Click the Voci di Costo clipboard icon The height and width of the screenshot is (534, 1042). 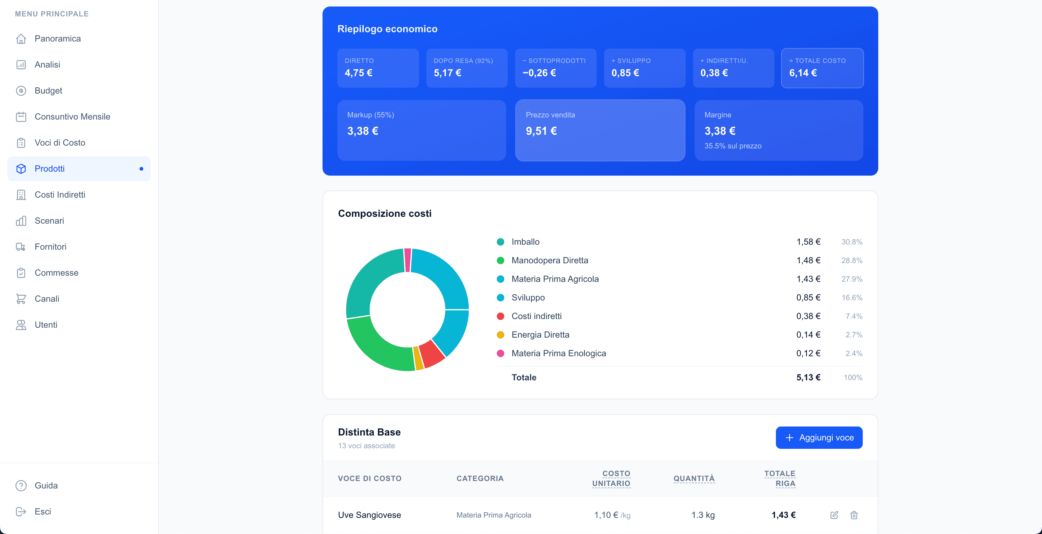tap(21, 143)
